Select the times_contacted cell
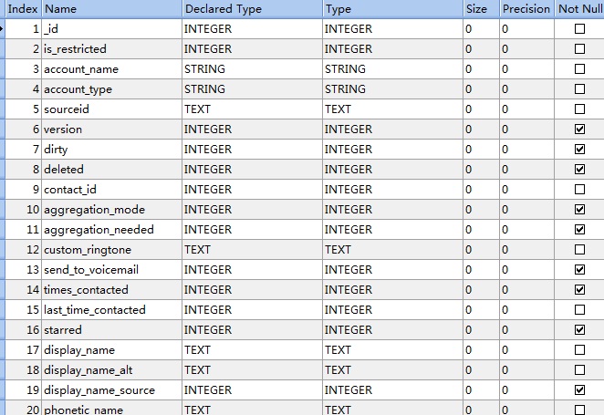This screenshot has width=604, height=415. pos(111,289)
